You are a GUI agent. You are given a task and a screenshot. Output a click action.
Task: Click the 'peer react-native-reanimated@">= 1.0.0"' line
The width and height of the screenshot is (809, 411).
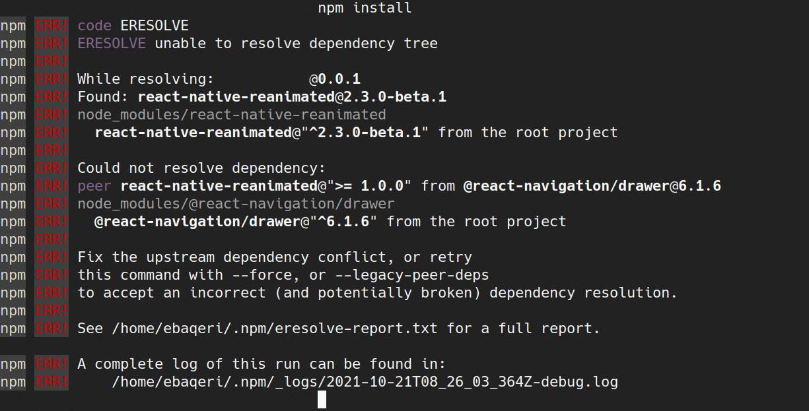point(399,186)
